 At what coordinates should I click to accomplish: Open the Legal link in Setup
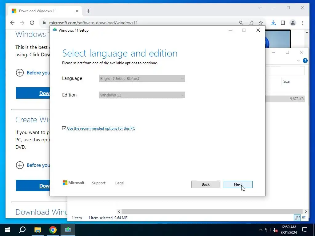click(x=120, y=183)
